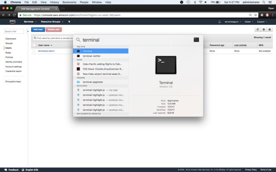The width and height of the screenshot is (276, 172).
Task: Open Identity providers in sidebar
Action: click(14, 62)
